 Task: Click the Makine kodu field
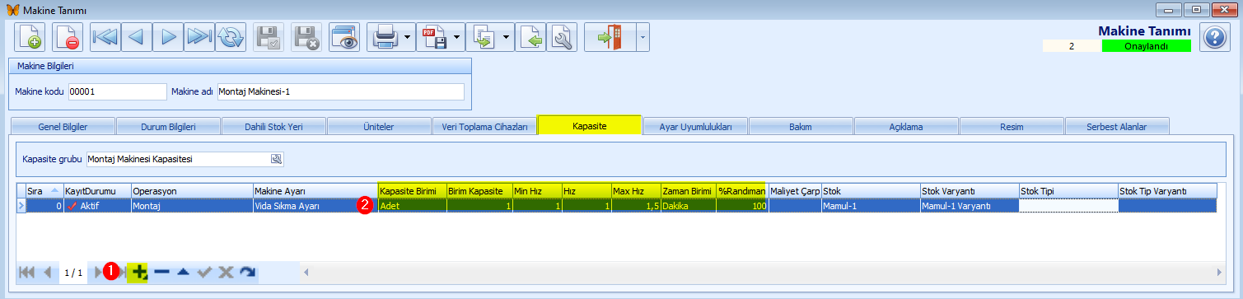pyautogui.click(x=117, y=91)
